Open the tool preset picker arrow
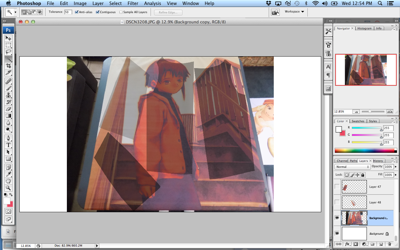Image resolution: width=400 pixels, height=250 pixels. (x=15, y=12)
